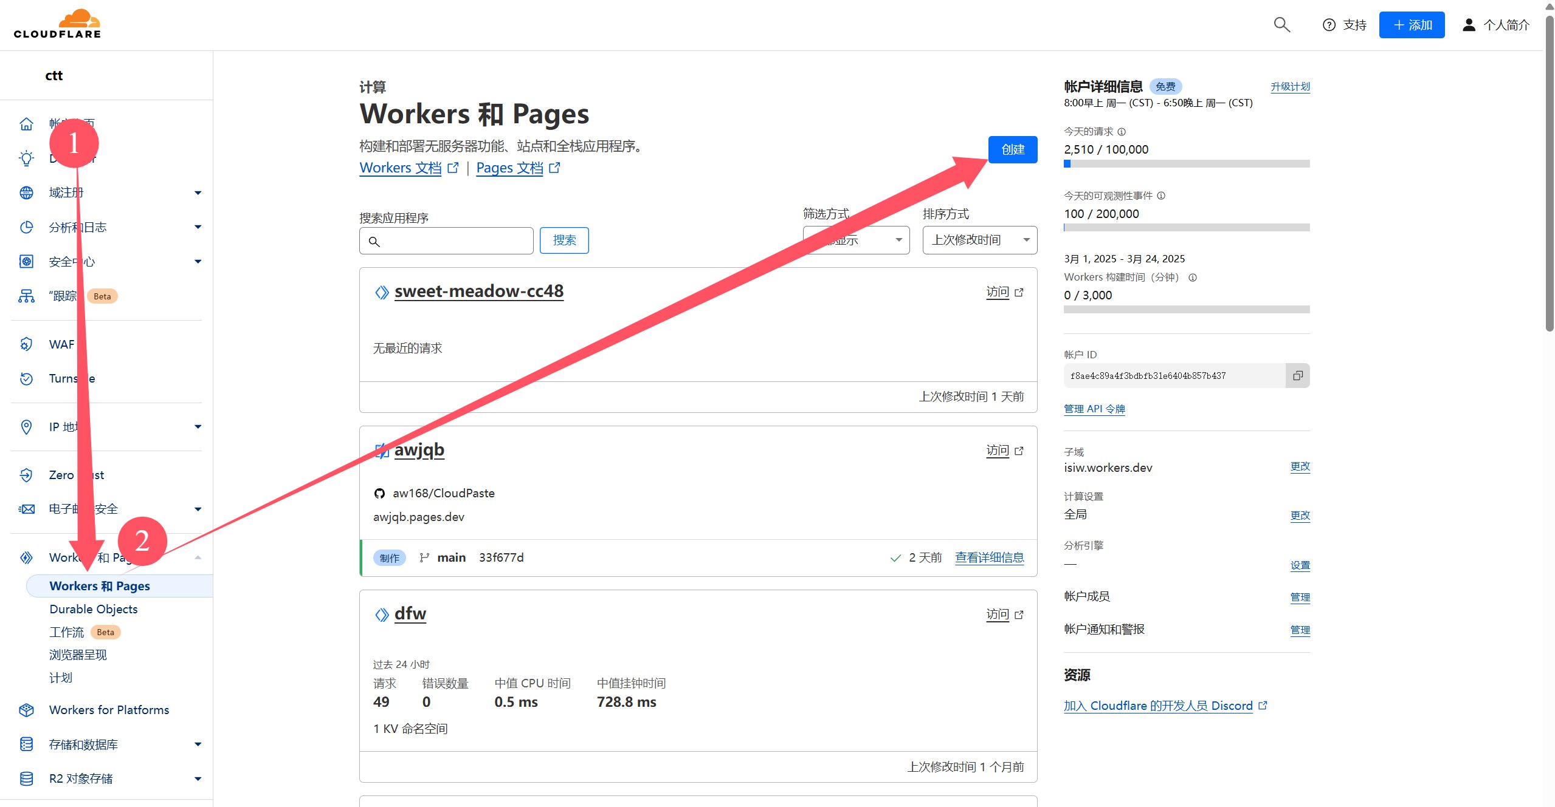The height and width of the screenshot is (807, 1555).
Task: Click the blue 创建 button
Action: click(x=1012, y=149)
